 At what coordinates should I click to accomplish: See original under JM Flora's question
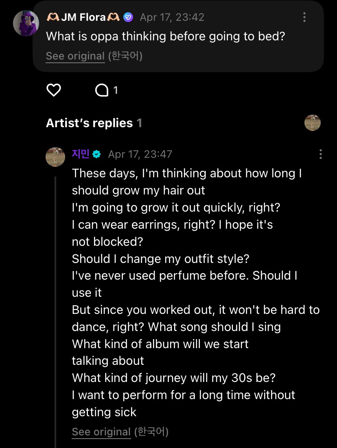(x=75, y=56)
